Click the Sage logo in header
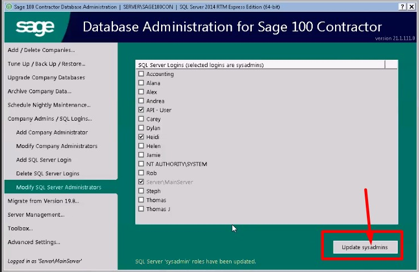The width and height of the screenshot is (419, 272). [x=35, y=27]
